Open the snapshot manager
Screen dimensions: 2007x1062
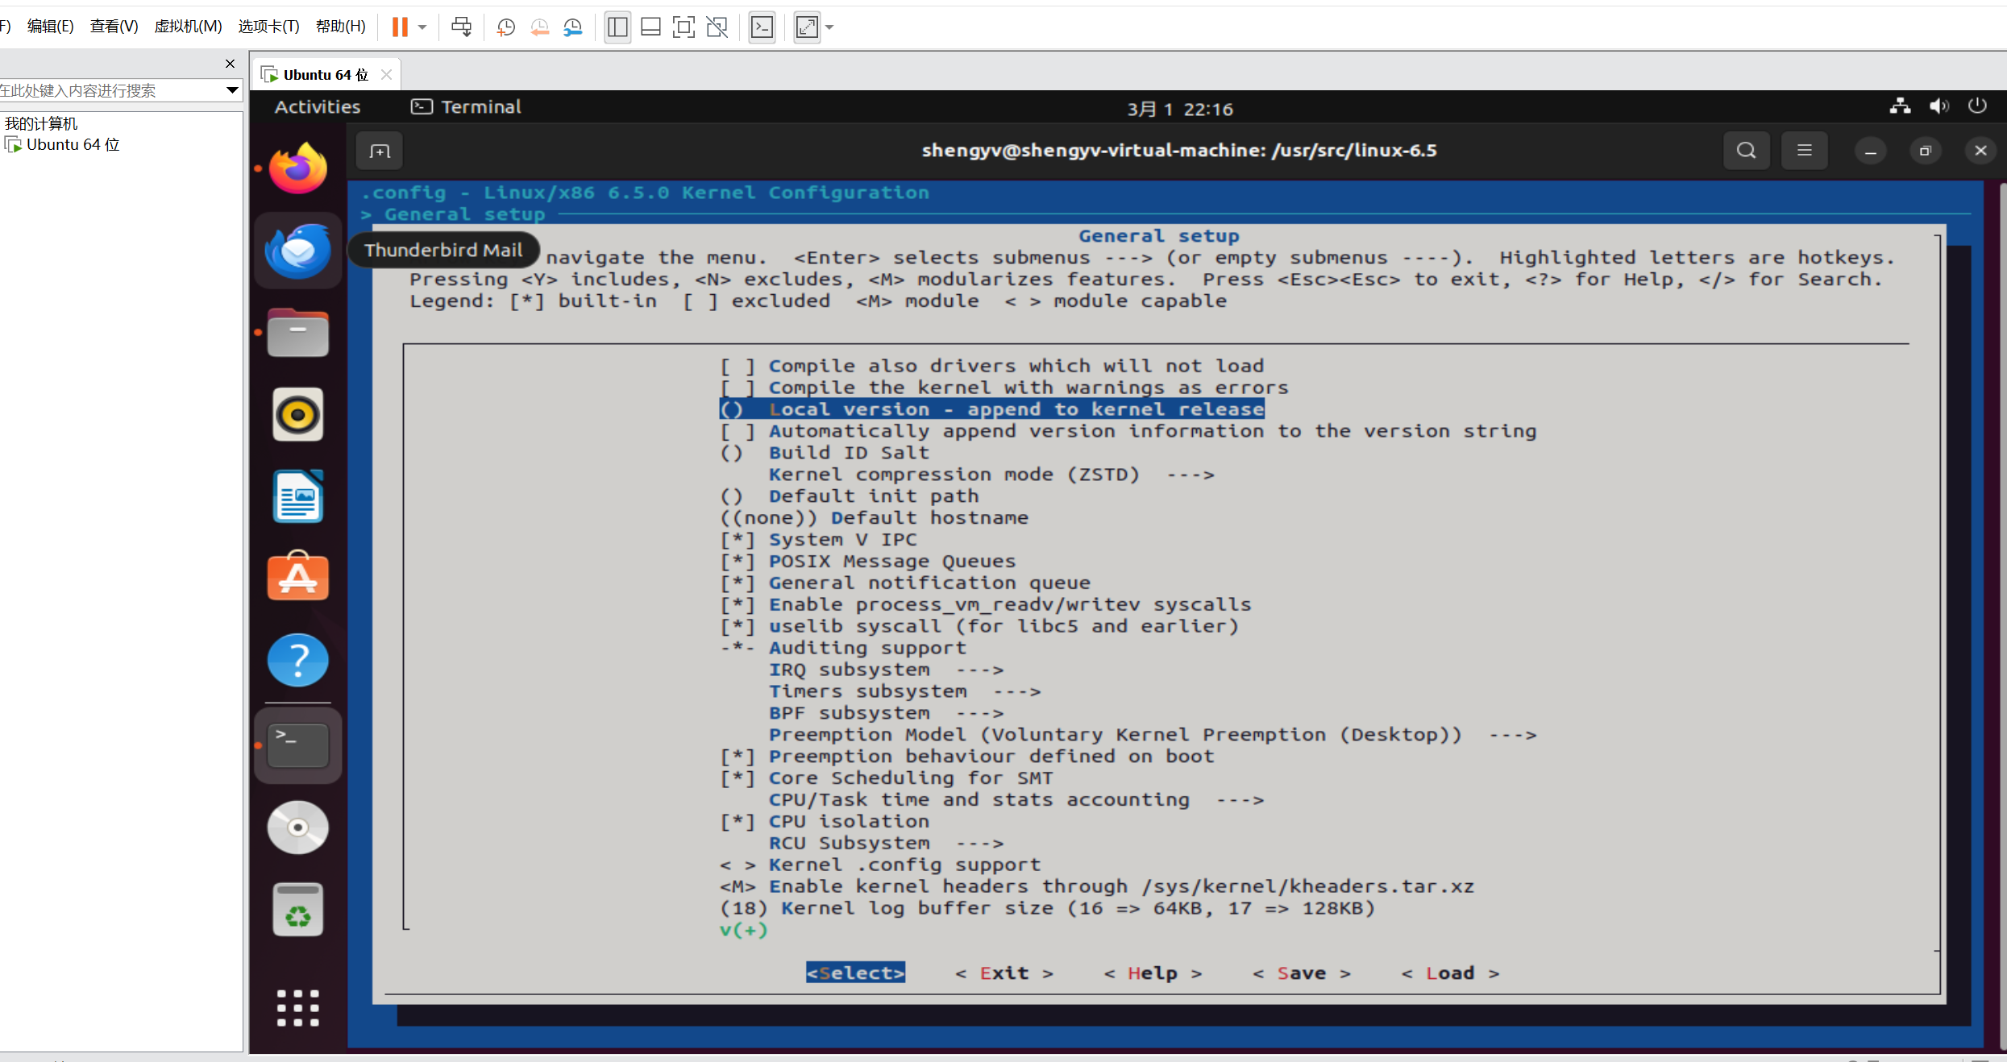[573, 27]
